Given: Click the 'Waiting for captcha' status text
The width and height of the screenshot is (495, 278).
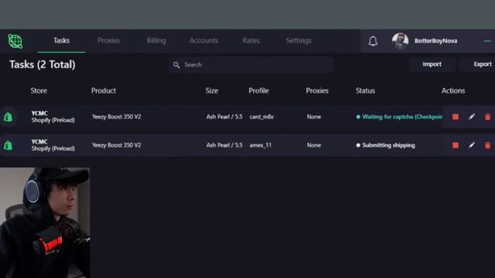Looking at the screenshot, I should (x=402, y=117).
